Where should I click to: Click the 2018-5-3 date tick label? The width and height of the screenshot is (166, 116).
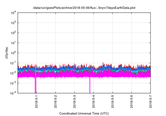pyautogui.click(x=74, y=102)
